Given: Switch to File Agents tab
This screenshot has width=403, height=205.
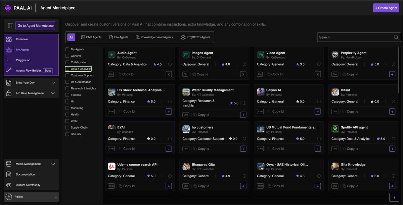Looking at the screenshot, I should (x=119, y=37).
